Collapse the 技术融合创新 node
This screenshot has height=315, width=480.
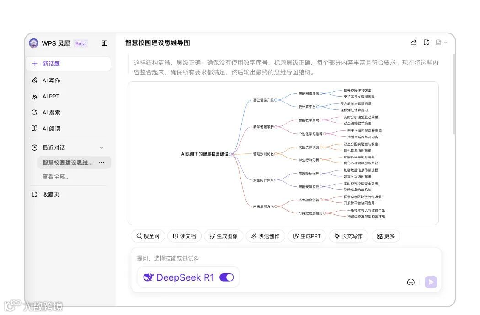click(321, 200)
